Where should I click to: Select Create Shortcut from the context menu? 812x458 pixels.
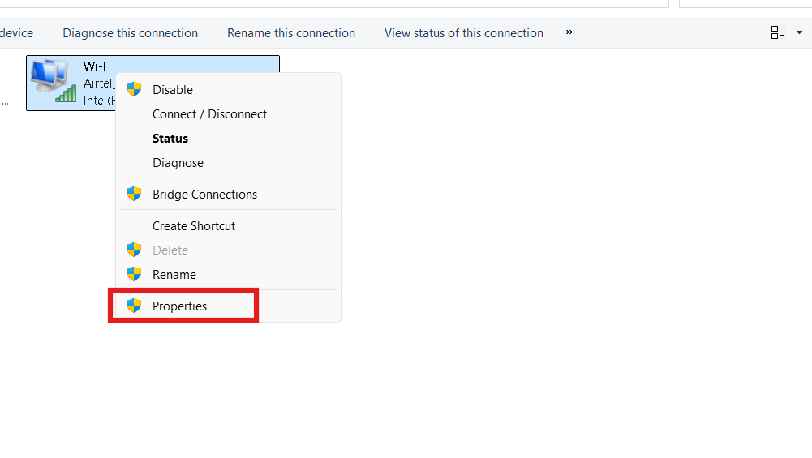(x=194, y=226)
